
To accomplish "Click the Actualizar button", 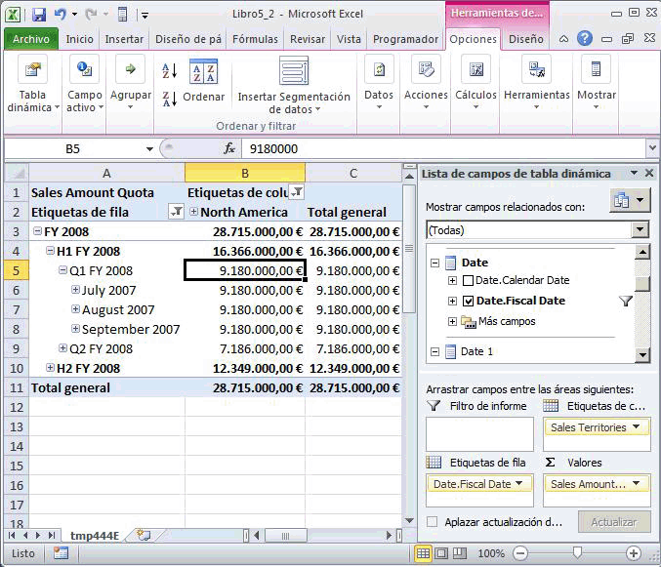I will tap(613, 522).
